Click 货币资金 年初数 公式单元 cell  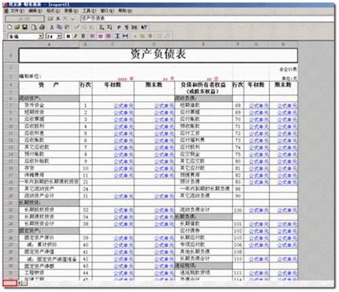pyautogui.click(x=113, y=106)
